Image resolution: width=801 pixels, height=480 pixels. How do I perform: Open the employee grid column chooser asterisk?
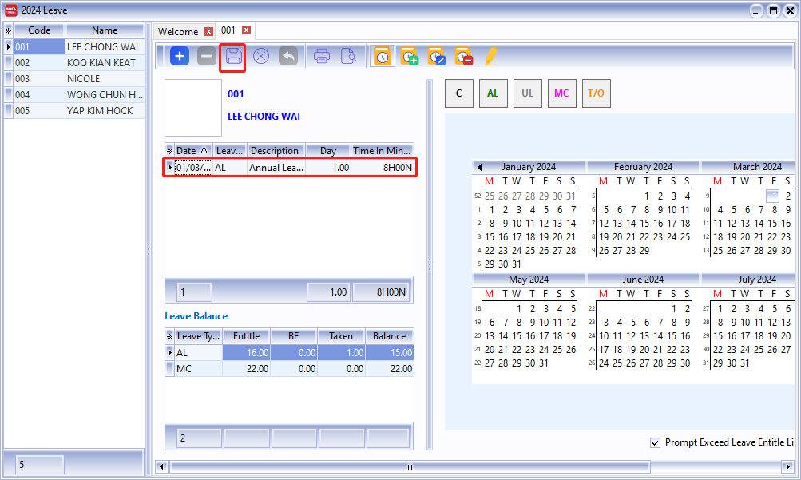point(8,30)
